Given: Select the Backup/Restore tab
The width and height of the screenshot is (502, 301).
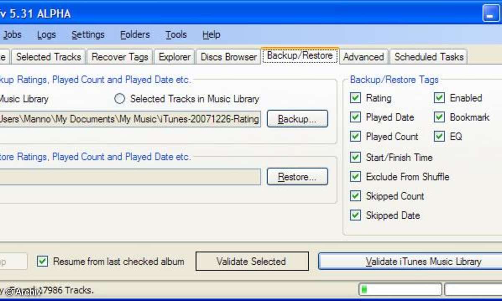Looking at the screenshot, I should click(x=300, y=56).
